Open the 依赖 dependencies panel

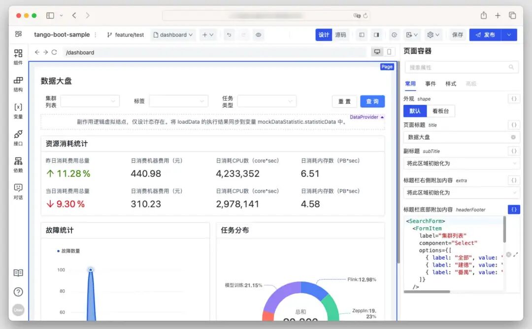pos(18,165)
